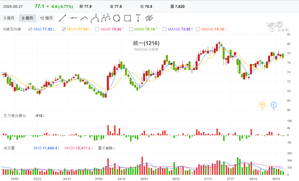
Task: Click the 08/24 date axis label
Action: coord(276,179)
